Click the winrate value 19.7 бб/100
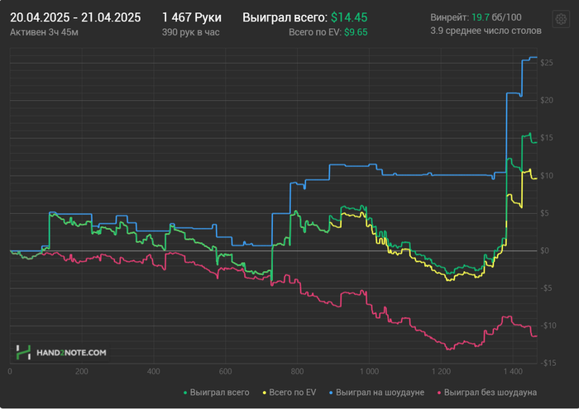Viewport: 579px width, 409px height. pos(496,17)
